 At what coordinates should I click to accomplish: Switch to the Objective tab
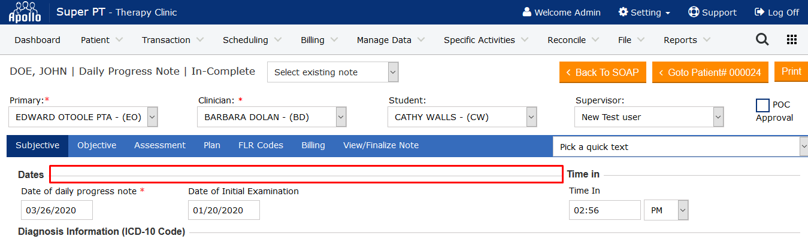point(96,145)
